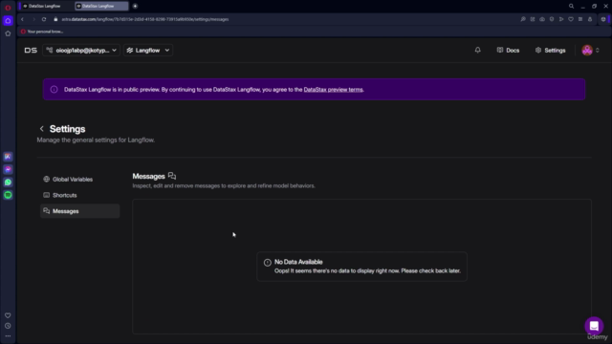The height and width of the screenshot is (344, 612).
Task: Click the browser forward arrow
Action: (x=33, y=19)
